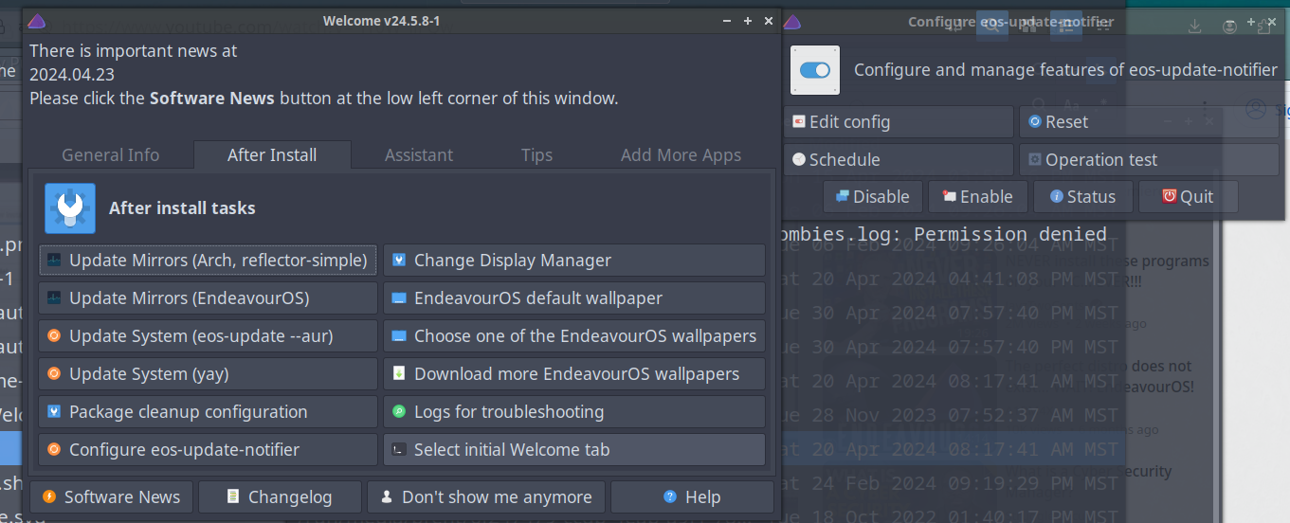
Task: Click the orange icon on Software News
Action: 48,496
